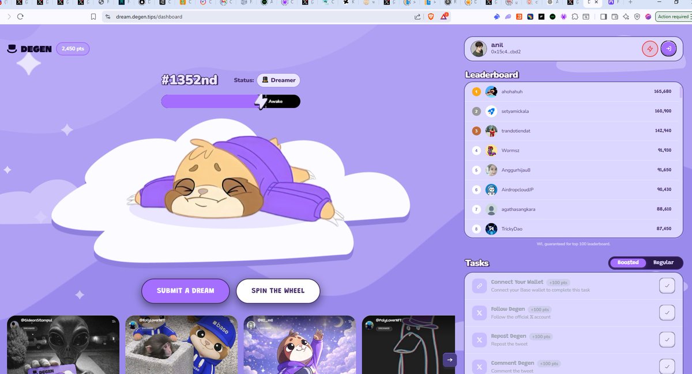The height and width of the screenshot is (374, 692).
Task: Open a new browser tab
Action: 630,3
